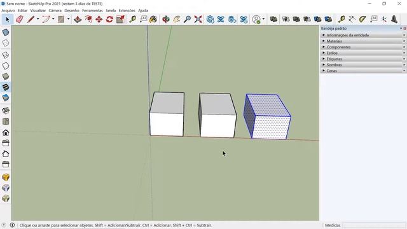Click the user account sign-in icon

click(x=256, y=20)
